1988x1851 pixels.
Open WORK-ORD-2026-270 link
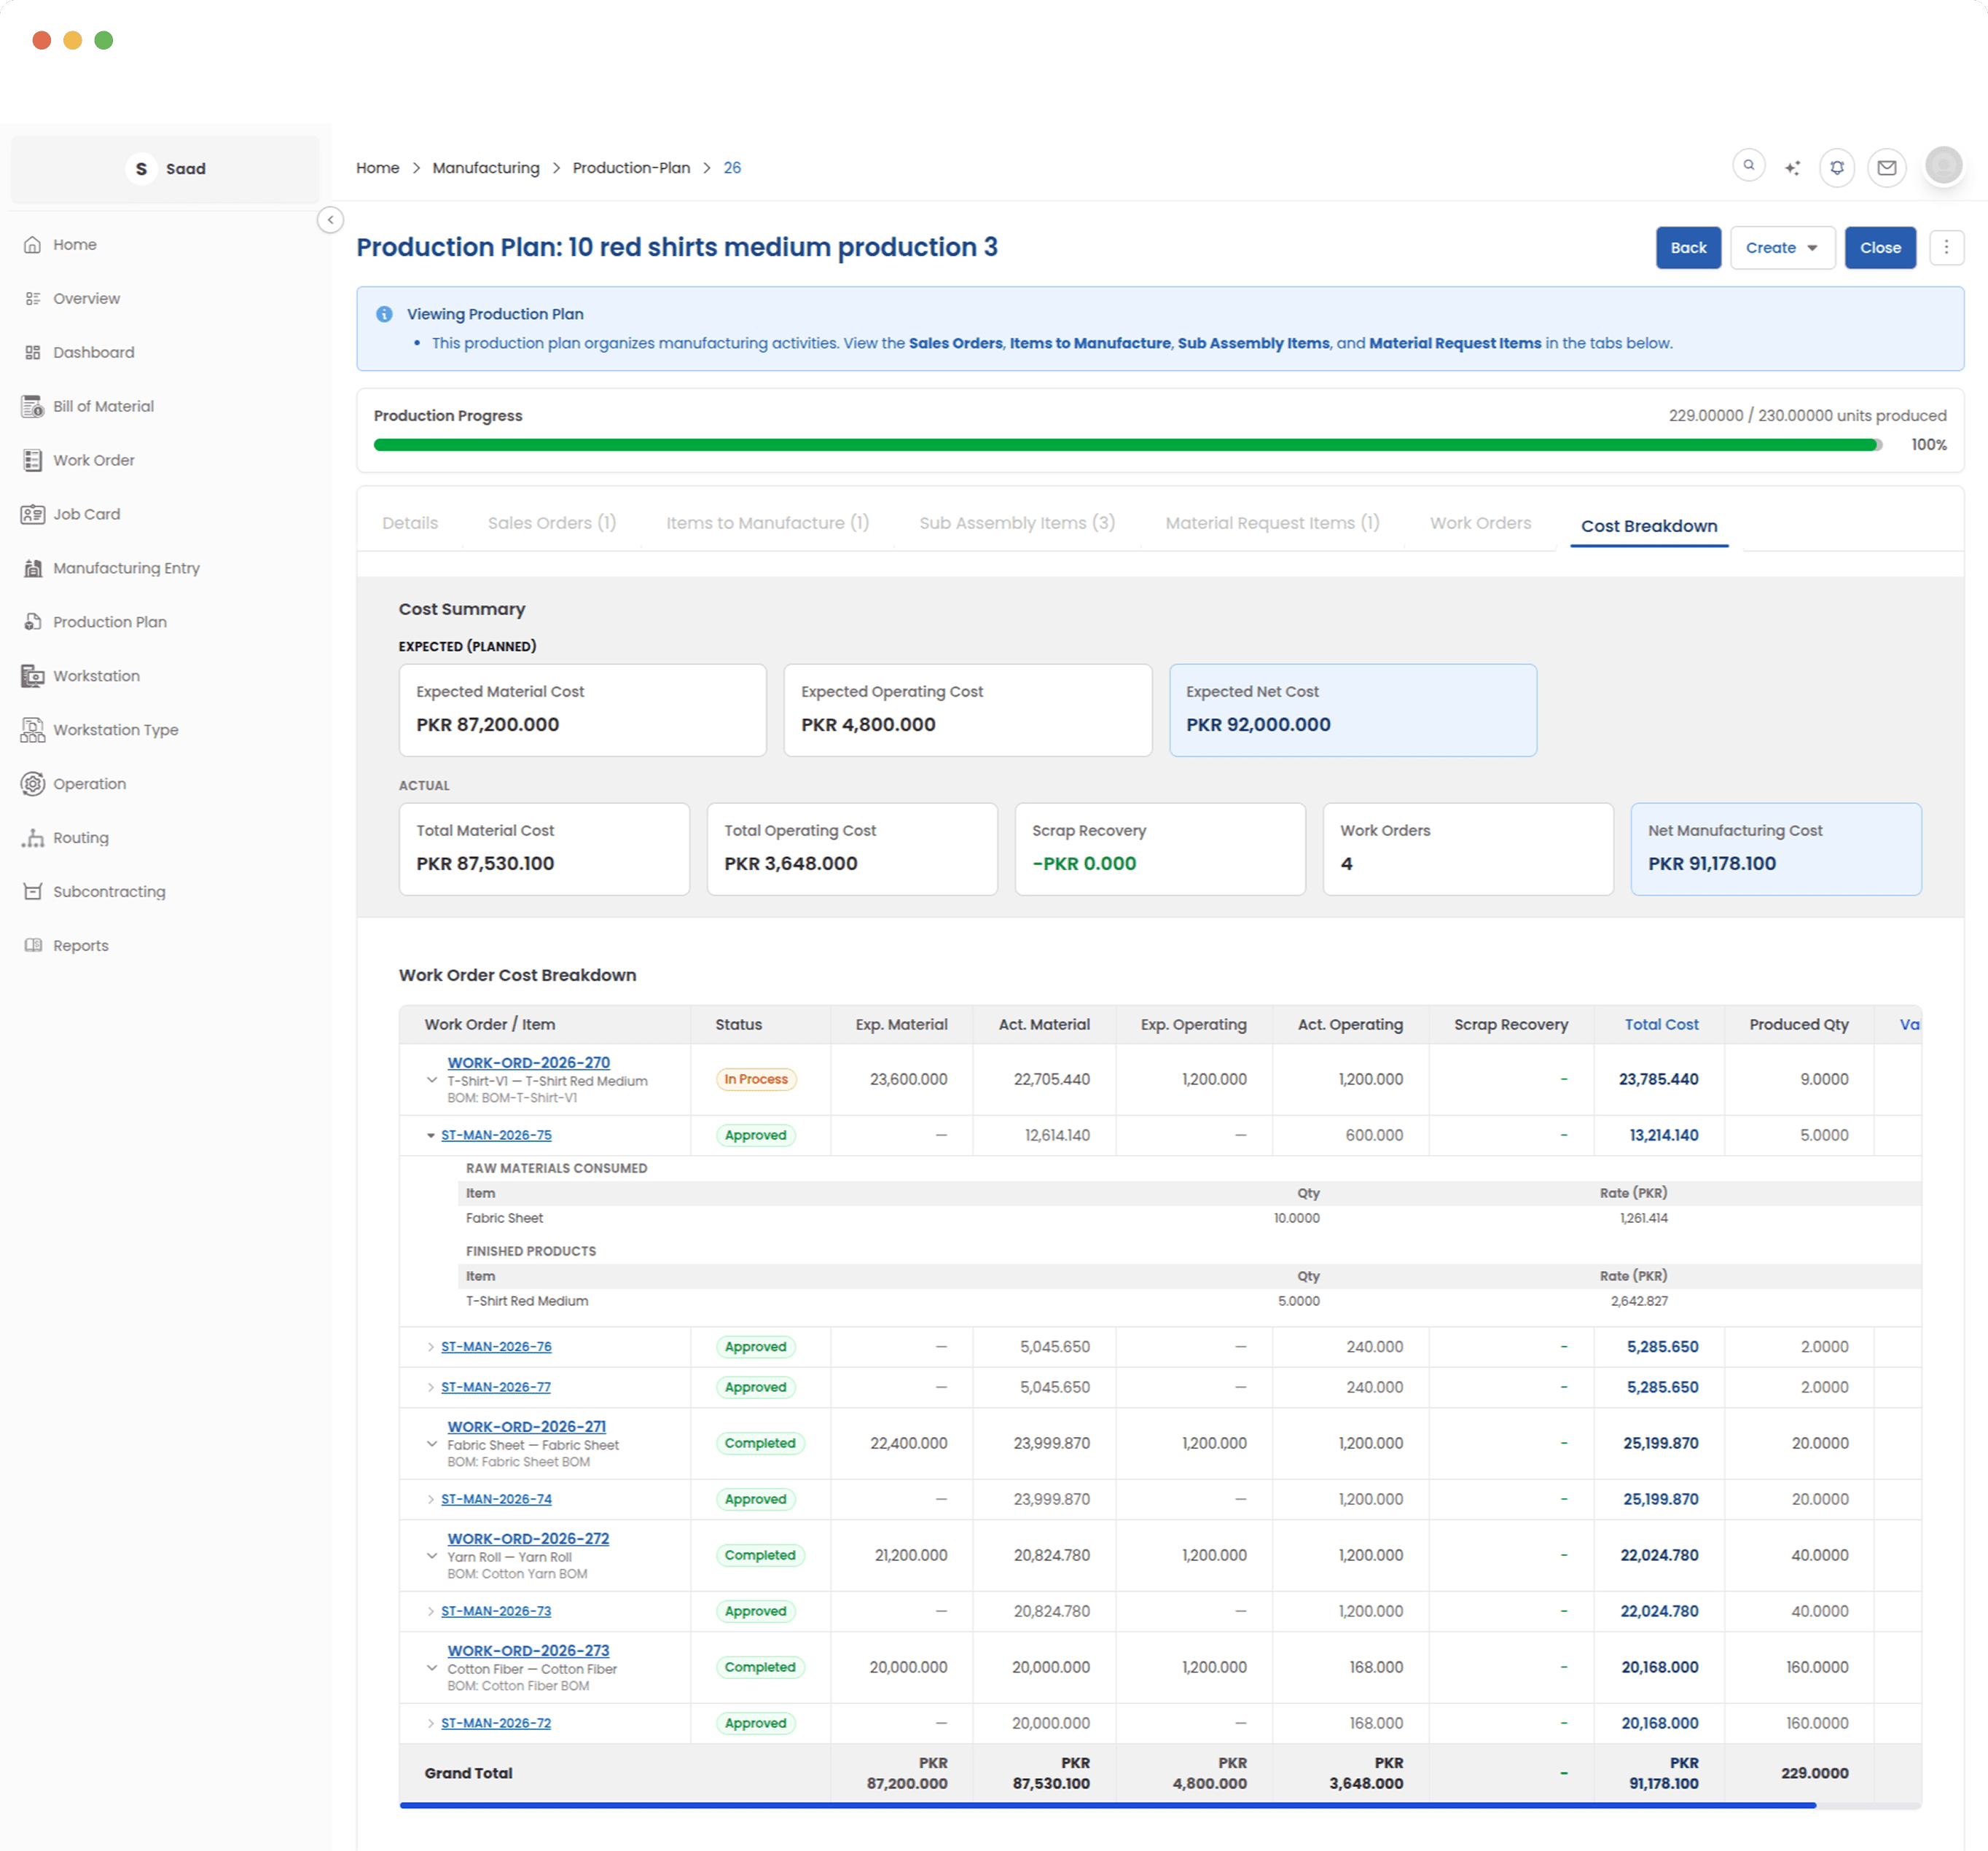[528, 1063]
